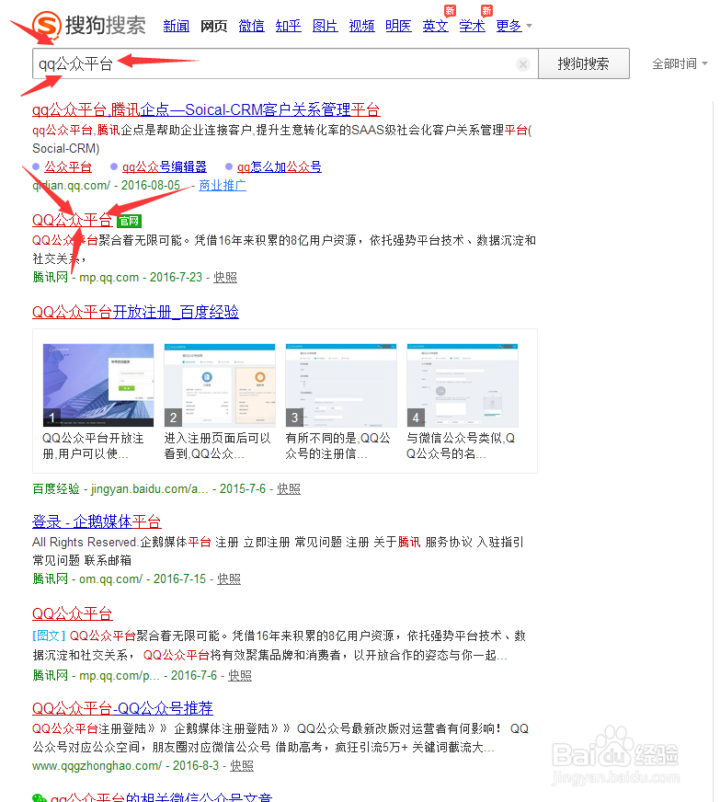Open 快照 for the mp.qq.com 2016-7-23 result
The width and height of the screenshot is (720, 802).
225,277
